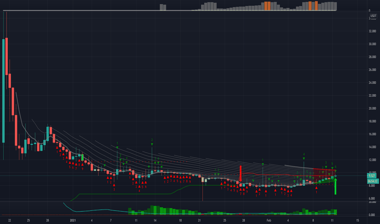Image resolution: width=380 pixels, height=224 pixels.
Task: Click the 28.000 price axis label
Action: pos(372,57)
